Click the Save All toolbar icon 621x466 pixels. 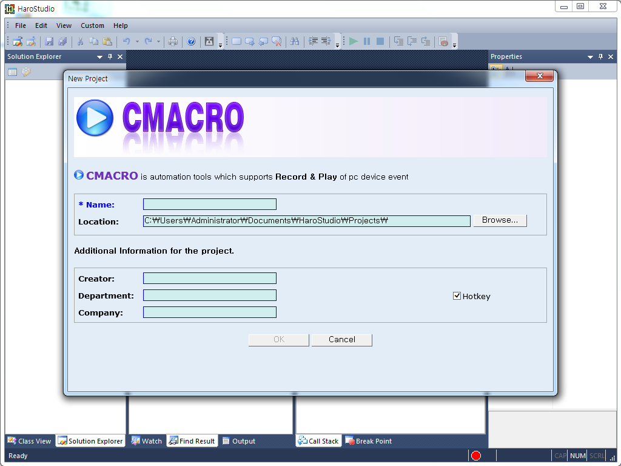pos(62,41)
